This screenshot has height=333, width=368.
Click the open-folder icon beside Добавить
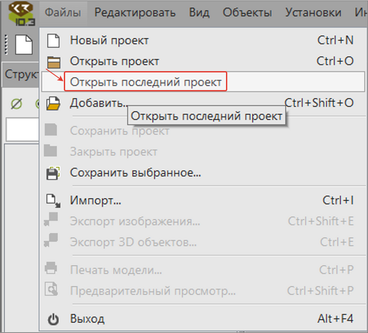point(53,103)
